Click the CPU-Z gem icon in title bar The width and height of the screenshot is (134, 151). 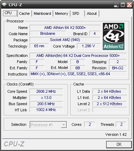point(5,4)
